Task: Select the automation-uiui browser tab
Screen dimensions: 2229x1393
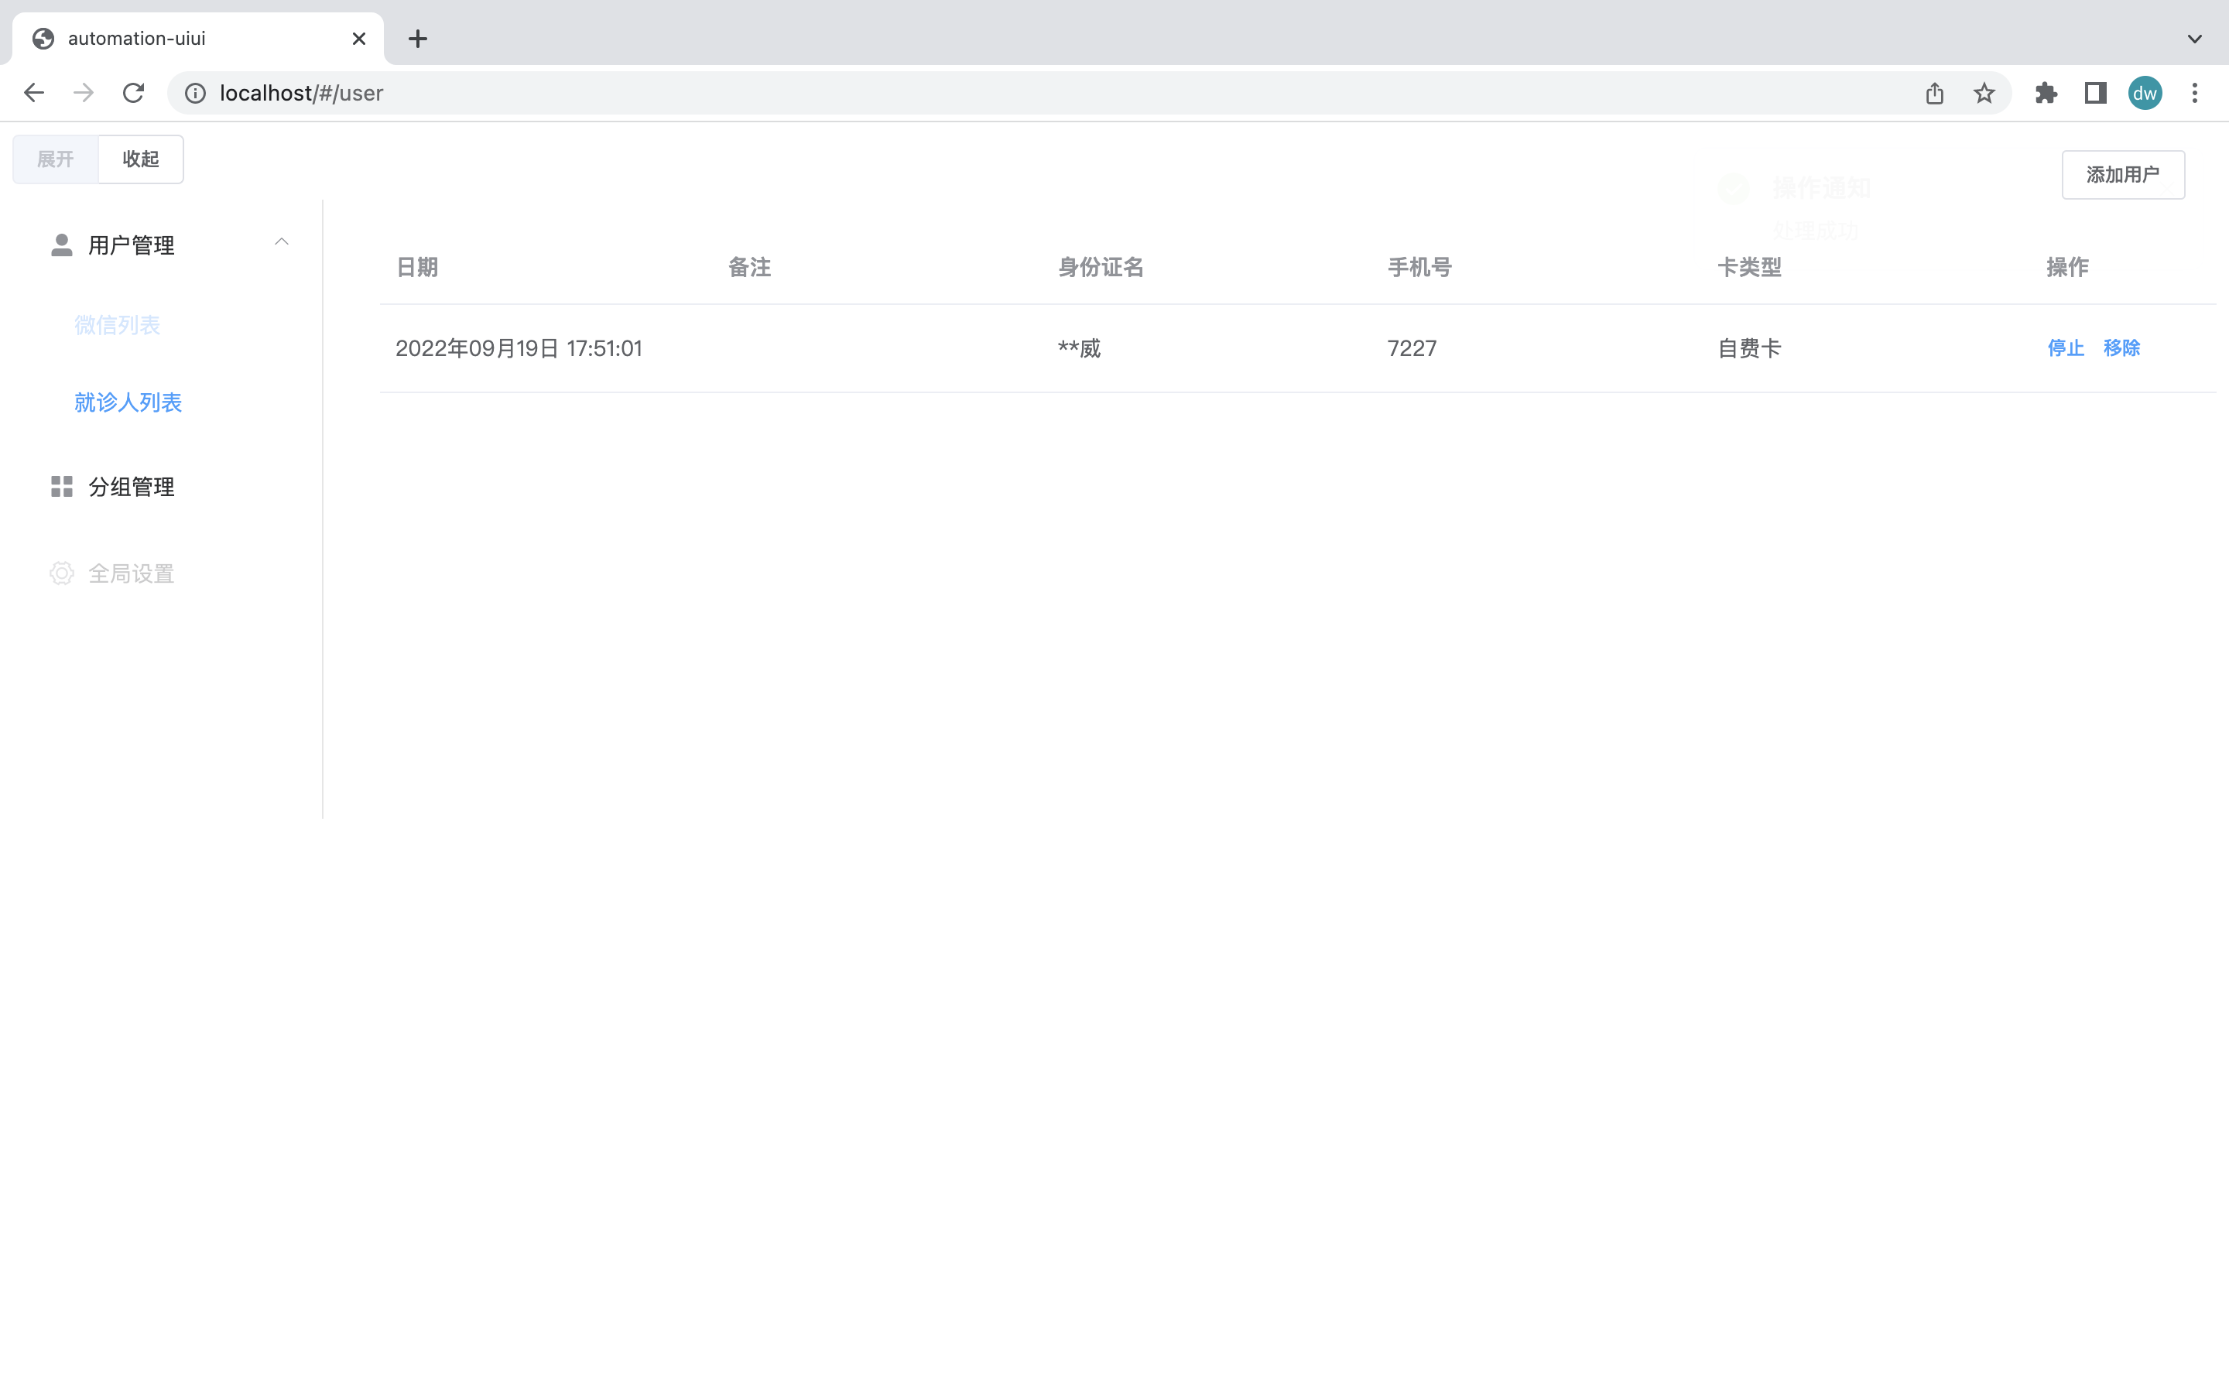Action: [136, 38]
